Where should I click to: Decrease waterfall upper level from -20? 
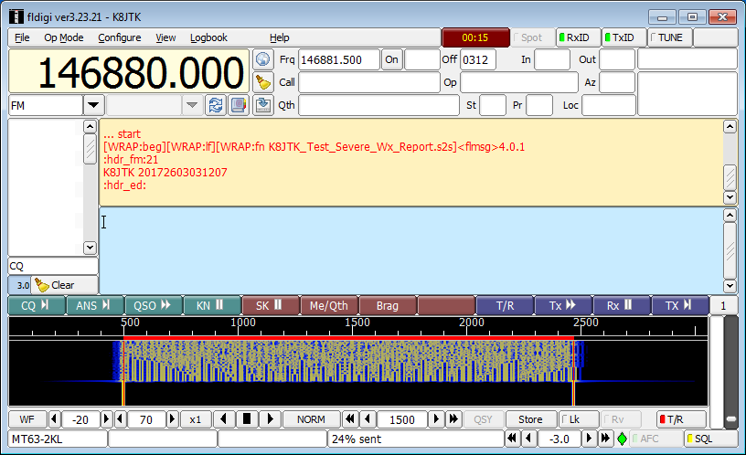(54, 419)
